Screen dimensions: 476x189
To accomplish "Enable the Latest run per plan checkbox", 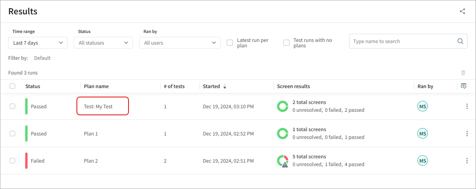I will pos(230,43).
